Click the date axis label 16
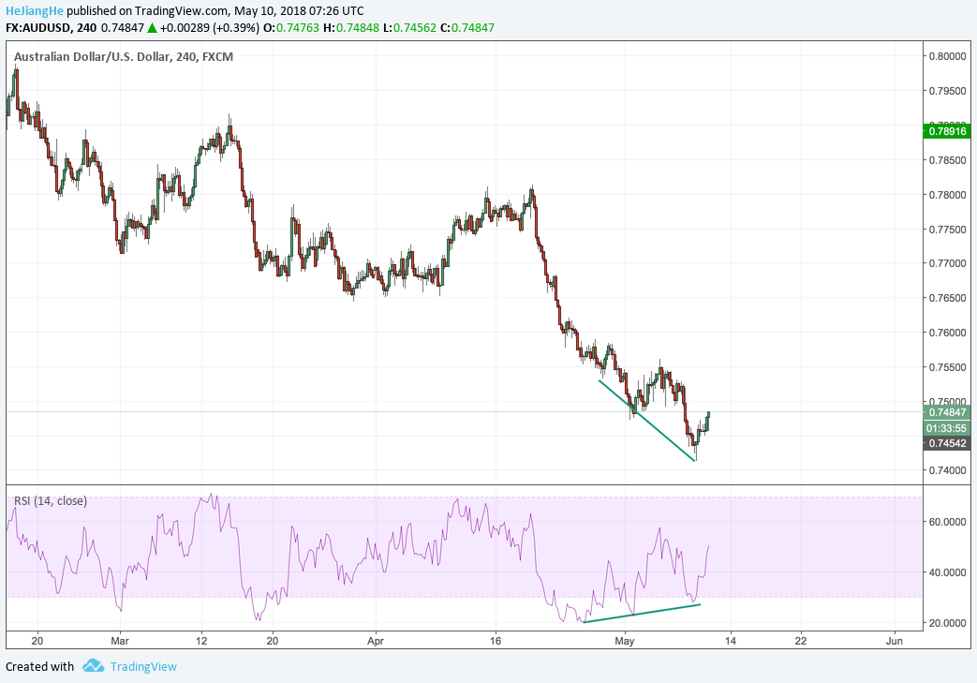 (496, 641)
